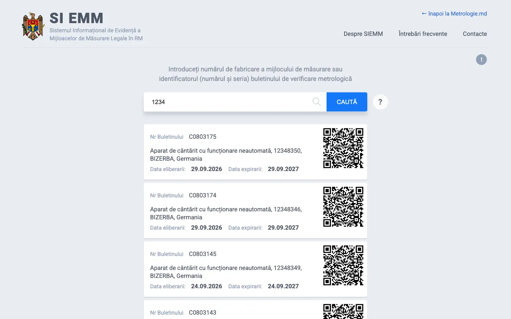Click the issue date in bulletin C0803175
This screenshot has width=511, height=319.
pyautogui.click(x=206, y=169)
